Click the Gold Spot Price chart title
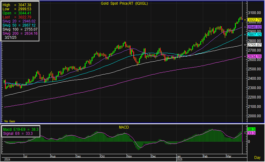Screen dimensions: 265x162 tap(122, 3)
